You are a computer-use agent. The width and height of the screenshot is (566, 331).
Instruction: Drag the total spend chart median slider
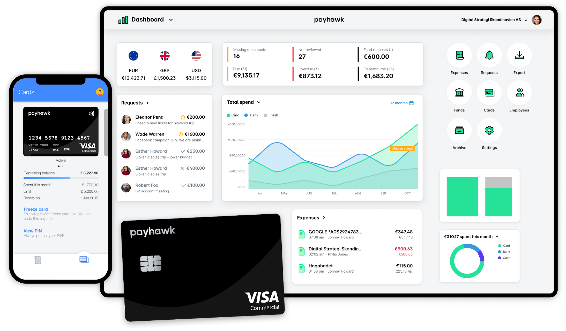(x=402, y=149)
